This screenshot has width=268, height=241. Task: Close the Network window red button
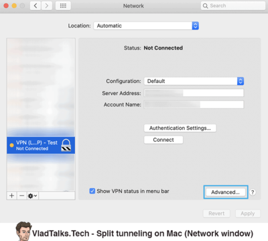[6, 6]
